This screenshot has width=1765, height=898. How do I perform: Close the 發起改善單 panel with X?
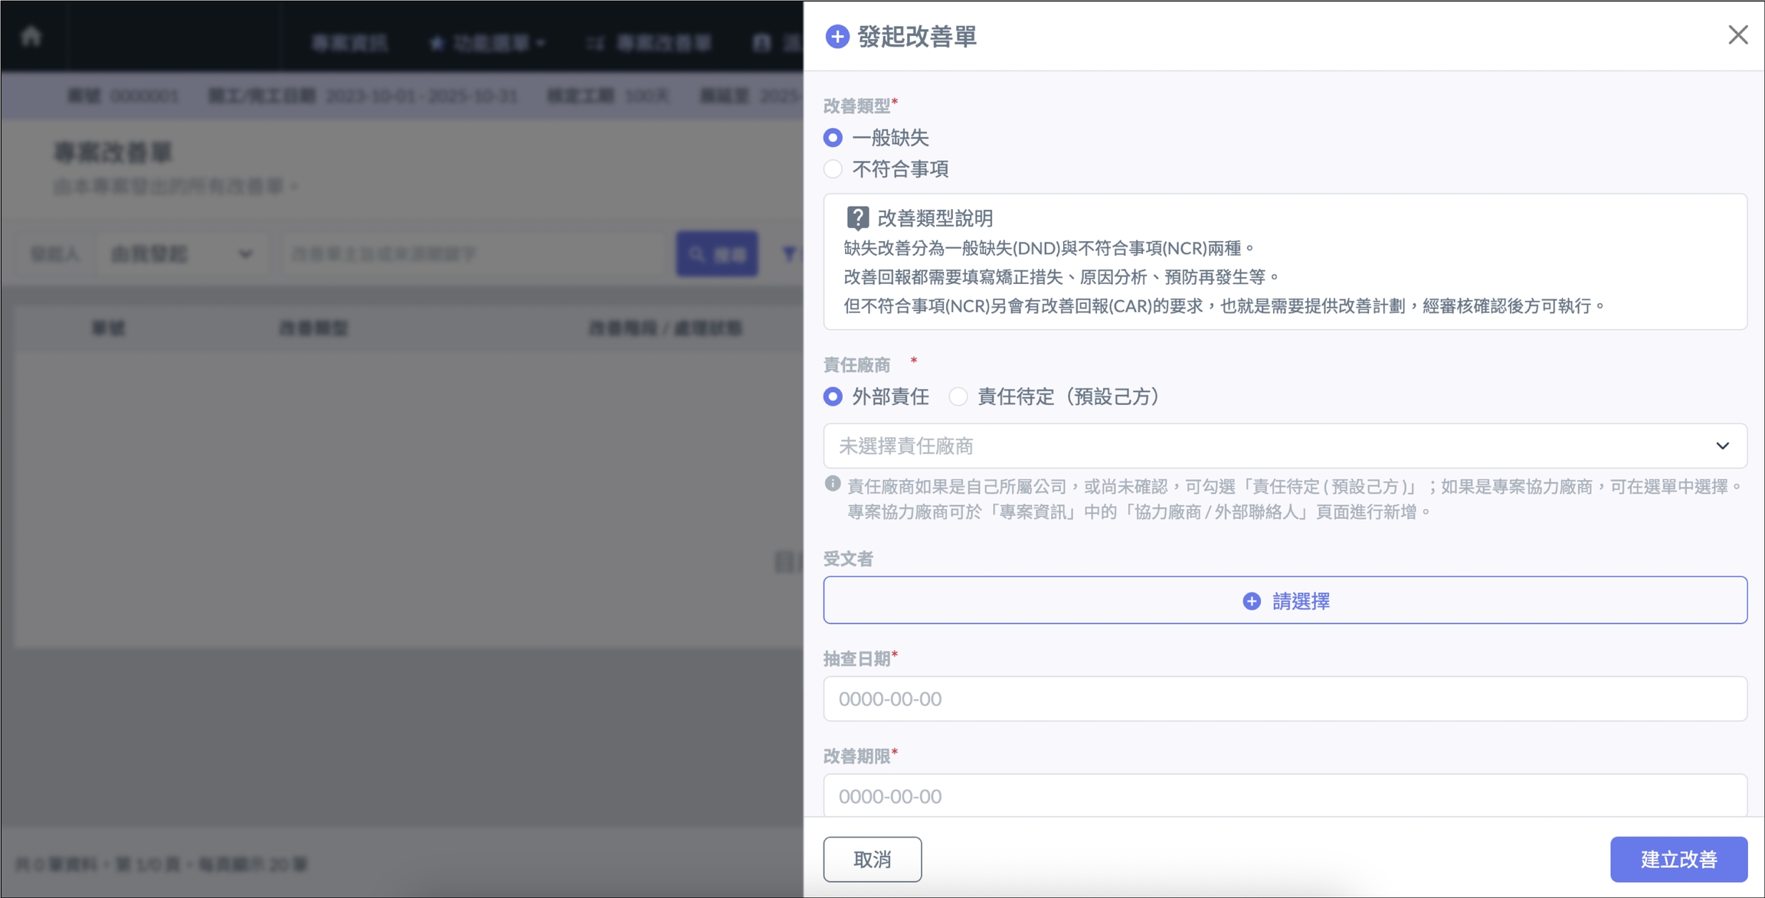point(1737,34)
